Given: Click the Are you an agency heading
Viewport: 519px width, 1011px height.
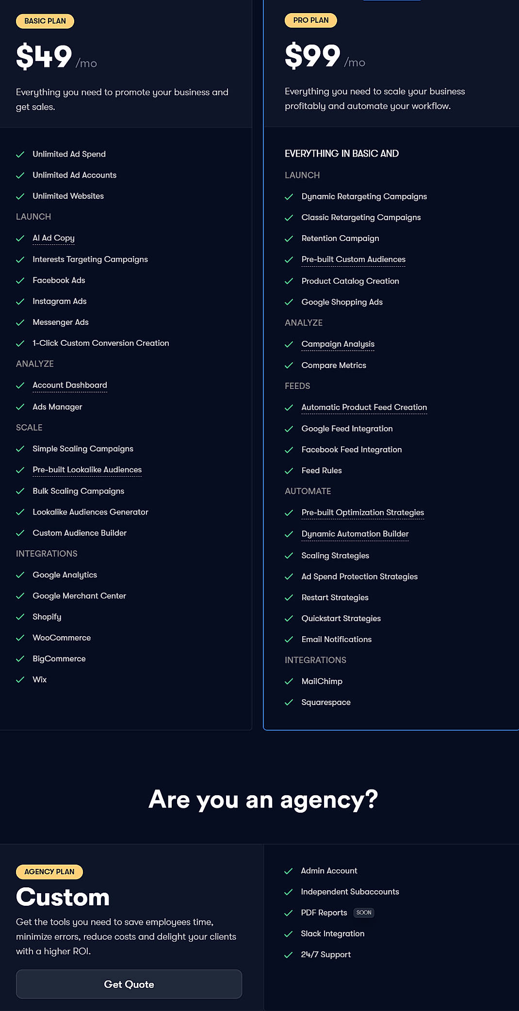Looking at the screenshot, I should tap(263, 799).
